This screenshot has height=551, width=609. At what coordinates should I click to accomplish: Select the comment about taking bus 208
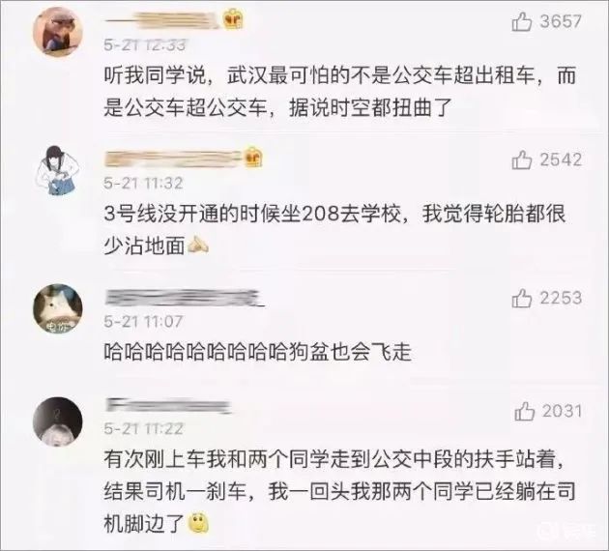(334, 230)
